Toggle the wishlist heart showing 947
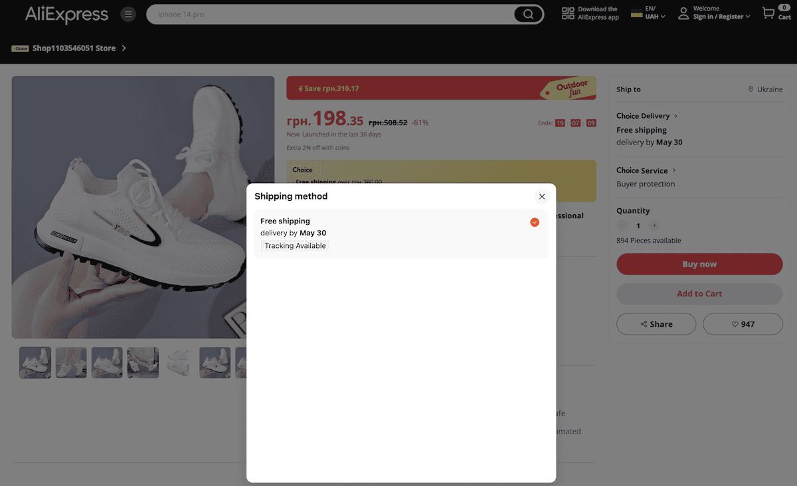Viewport: 797px width, 486px height. click(x=743, y=324)
